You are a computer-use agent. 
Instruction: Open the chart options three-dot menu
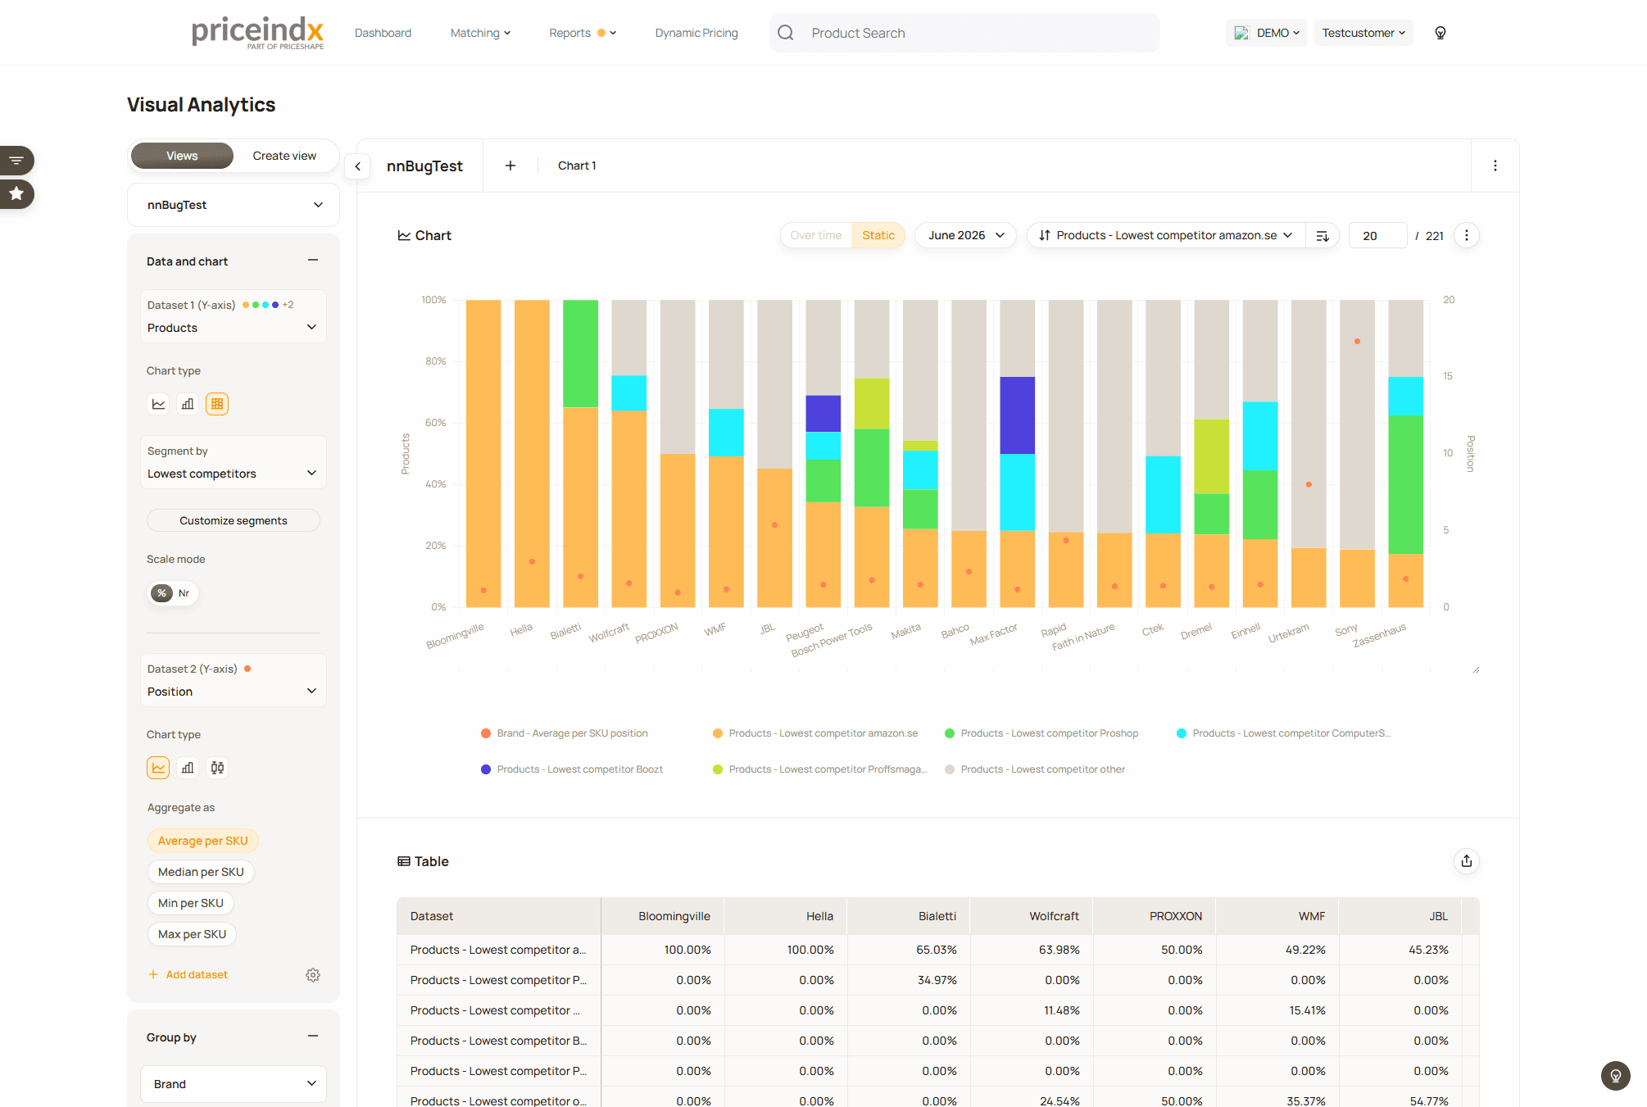click(1467, 236)
